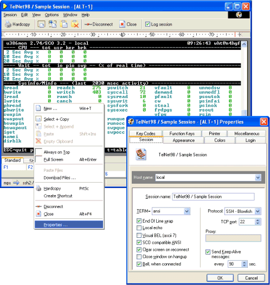Screen dimensions: 270x285
Task: Click the terminal scrollbar up arrow
Action: point(244,44)
